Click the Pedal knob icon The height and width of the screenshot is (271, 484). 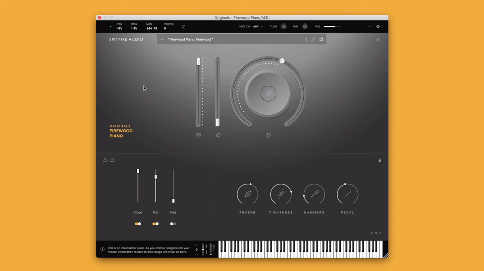click(347, 194)
